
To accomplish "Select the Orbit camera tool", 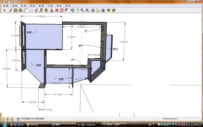I will 72,10.
